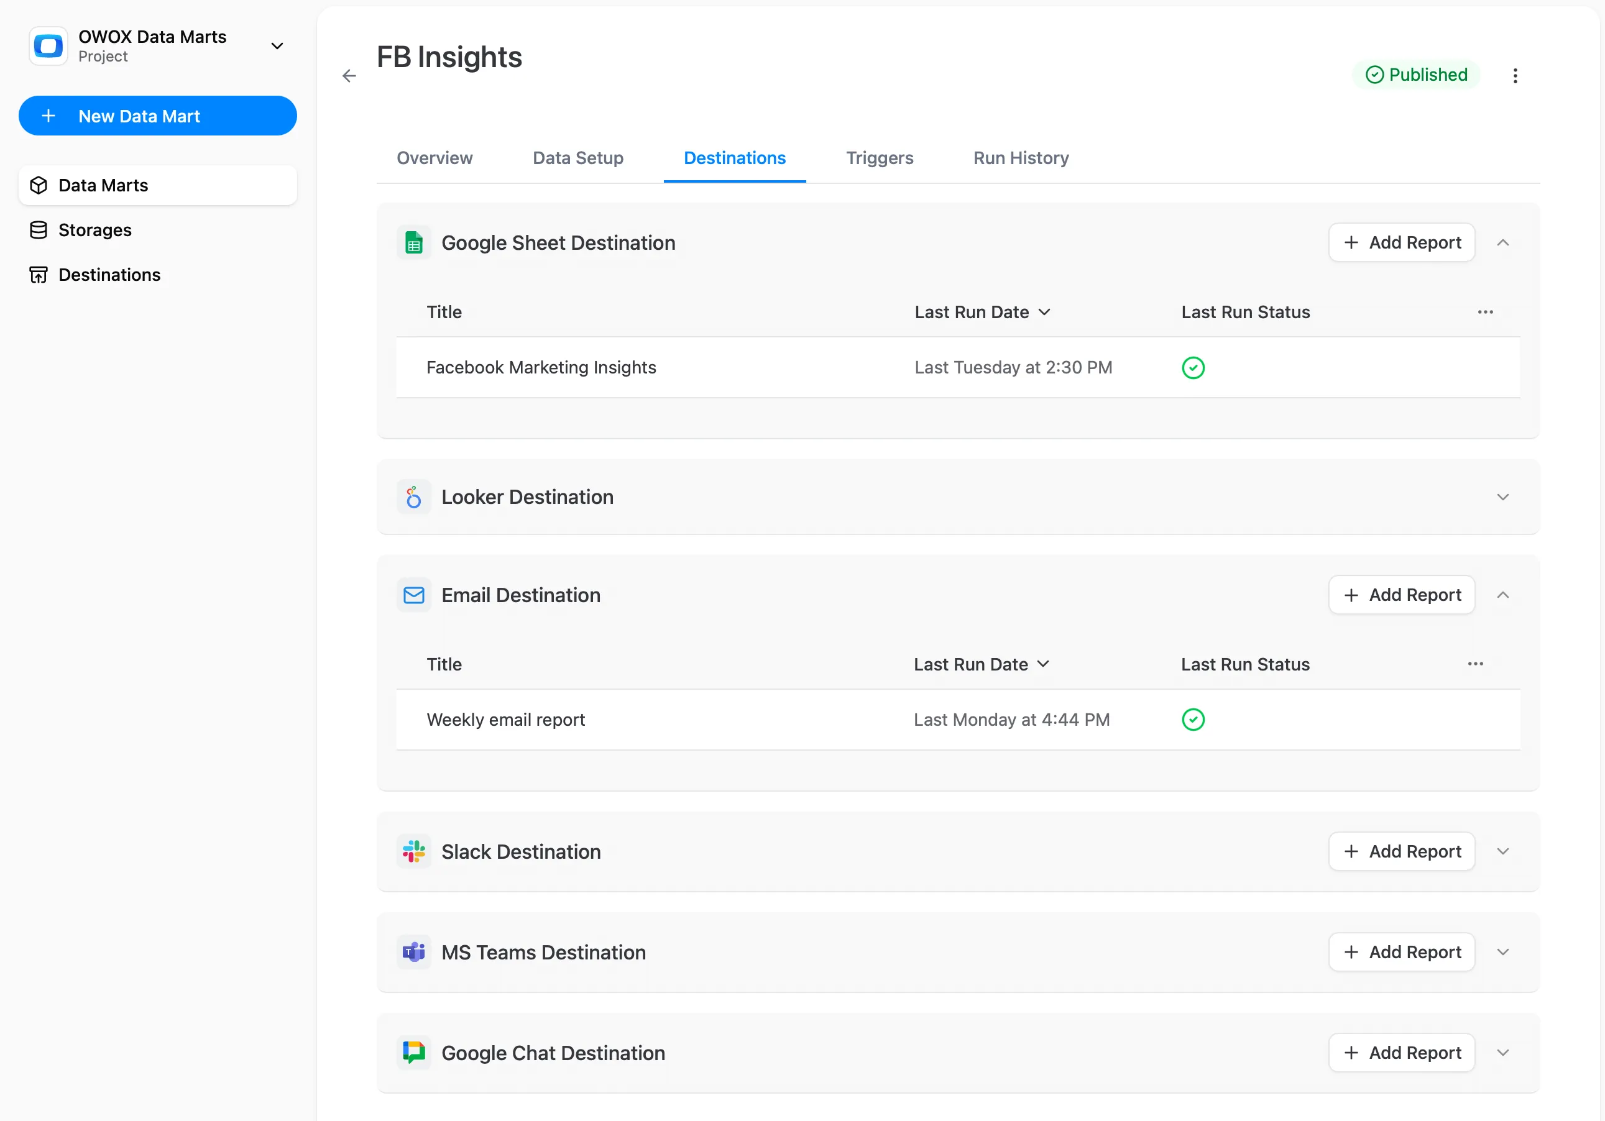Click the success status icon for Weekly email report
The width and height of the screenshot is (1605, 1121).
click(1193, 719)
